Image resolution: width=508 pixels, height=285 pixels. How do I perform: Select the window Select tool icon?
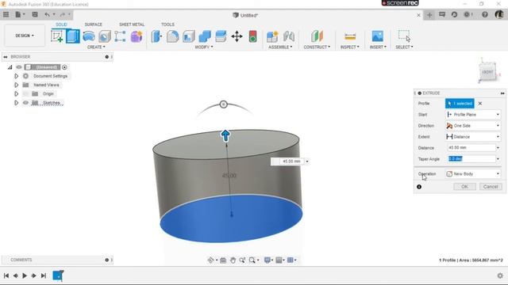click(404, 36)
